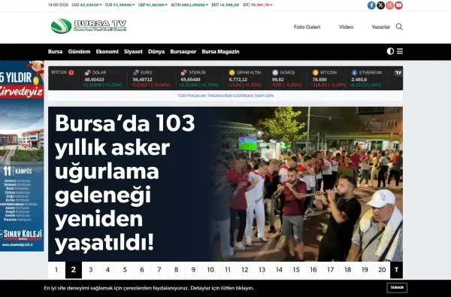Click the EUR rate in top bar
The width and height of the screenshot is (451, 297).
[x=120, y=5]
